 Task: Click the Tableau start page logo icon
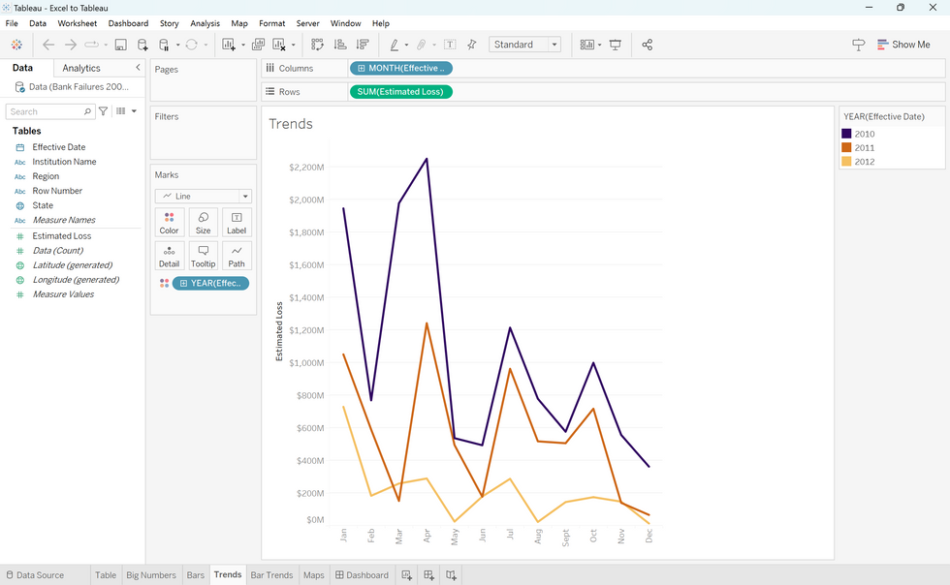click(x=17, y=45)
